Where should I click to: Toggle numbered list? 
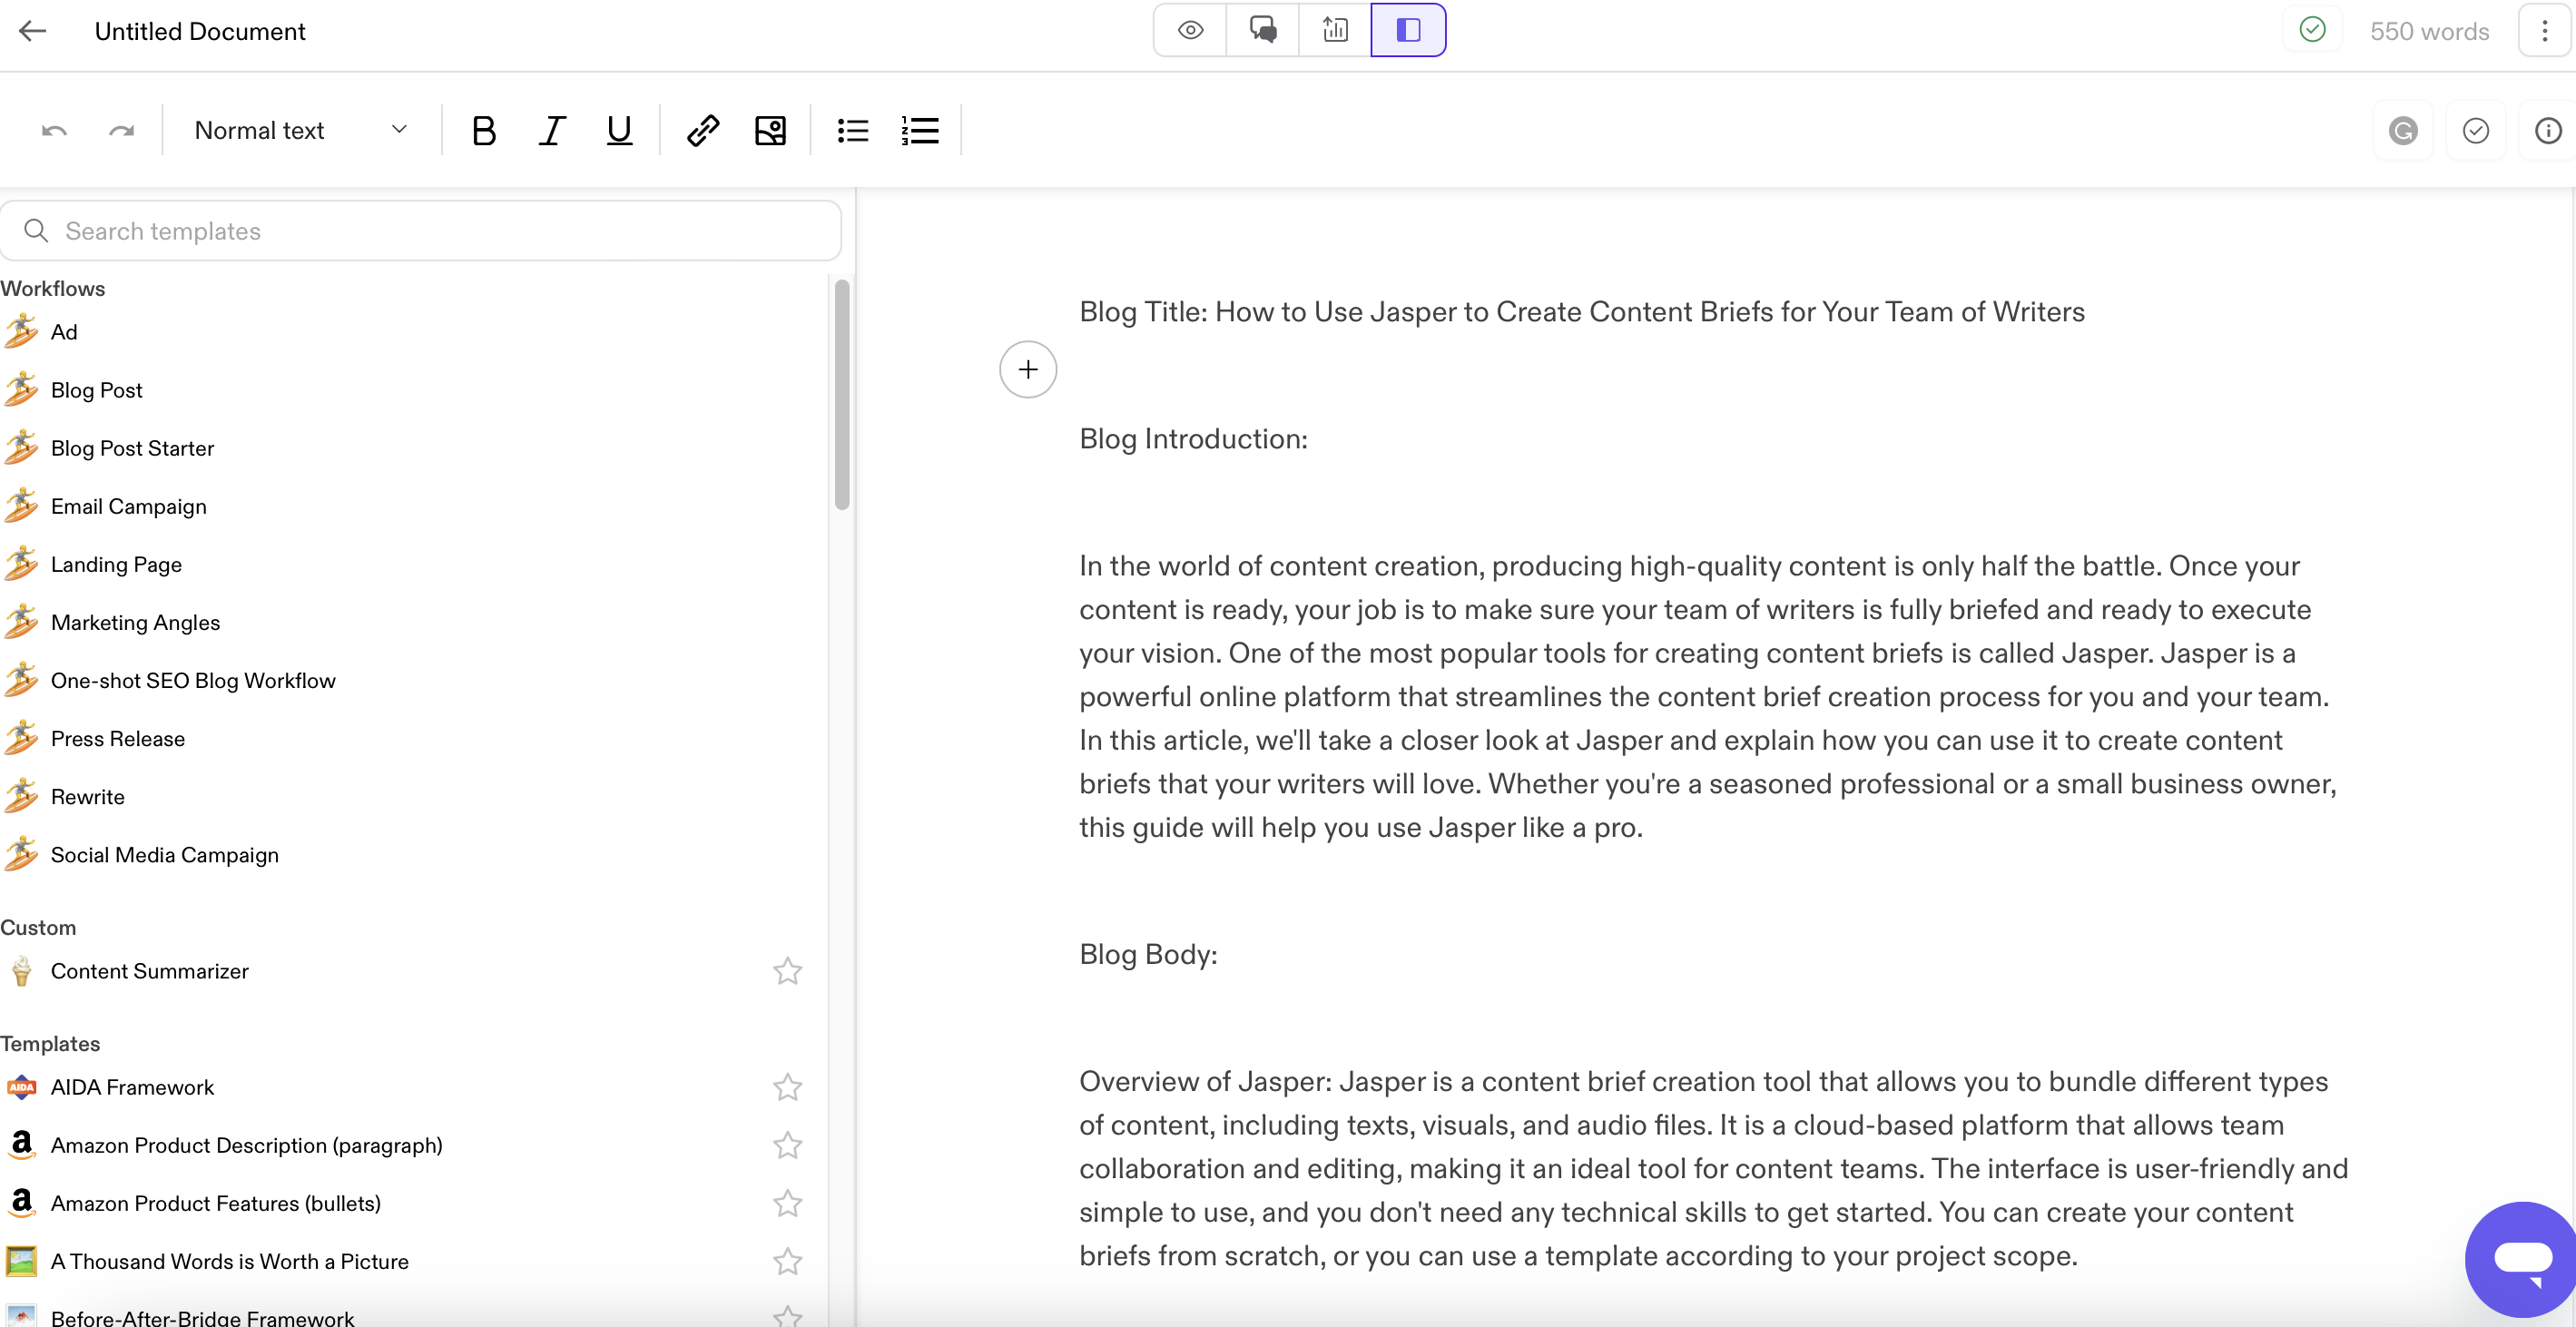[x=920, y=131]
